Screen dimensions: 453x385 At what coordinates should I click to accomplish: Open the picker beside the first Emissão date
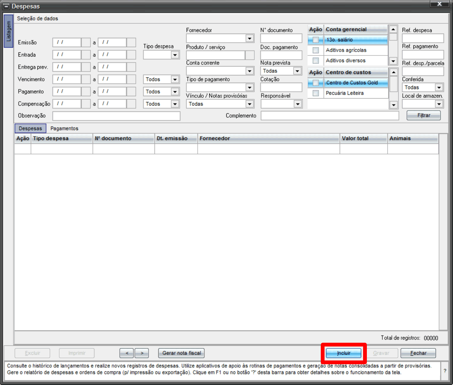click(x=86, y=42)
